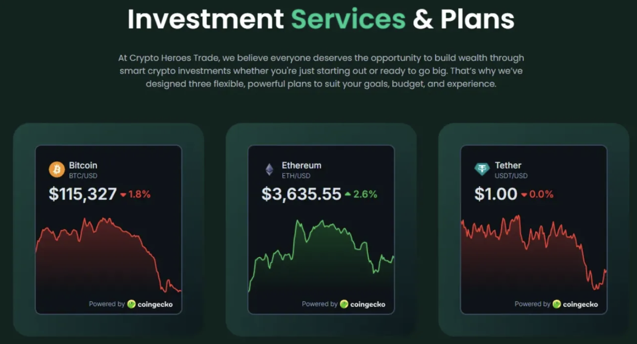Click the $115,327 Bitcoin price
The image size is (637, 344).
click(x=83, y=194)
